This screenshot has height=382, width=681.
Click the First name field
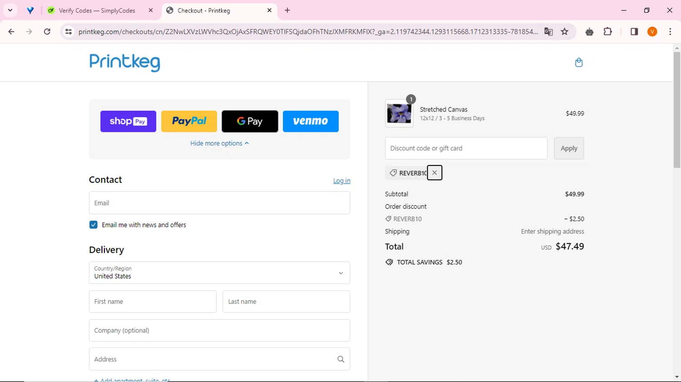click(x=153, y=301)
